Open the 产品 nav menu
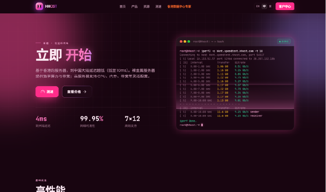326x192 pixels. [x=134, y=7]
